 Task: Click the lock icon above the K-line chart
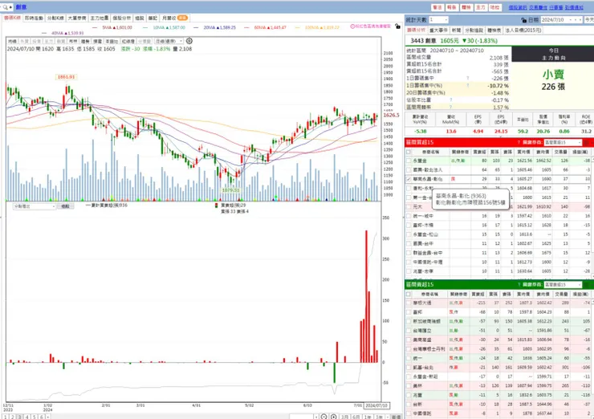pyautogui.click(x=397, y=26)
